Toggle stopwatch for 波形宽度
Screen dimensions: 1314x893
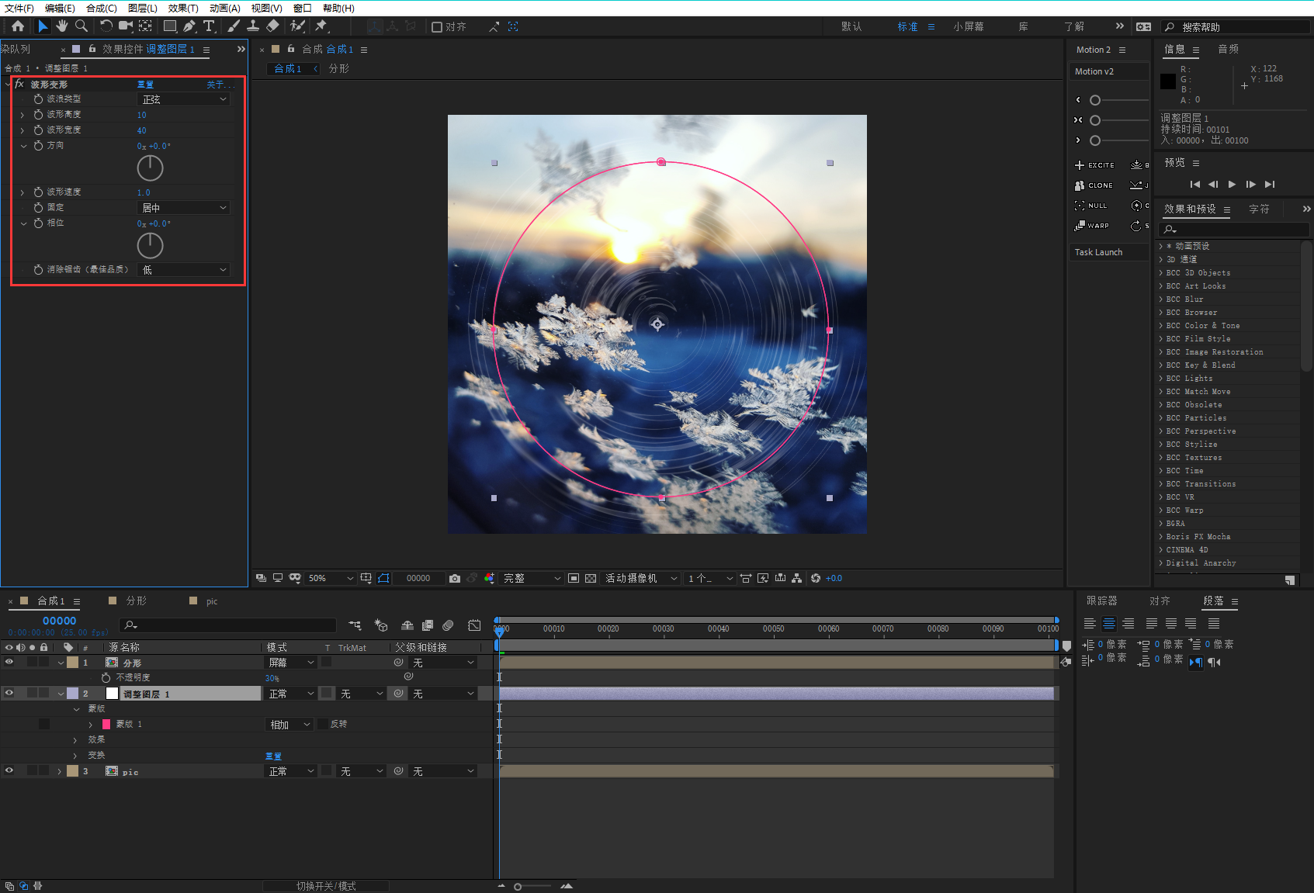pyautogui.click(x=38, y=130)
